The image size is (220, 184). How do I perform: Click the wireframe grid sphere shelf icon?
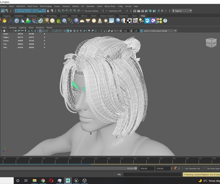pos(52,21)
